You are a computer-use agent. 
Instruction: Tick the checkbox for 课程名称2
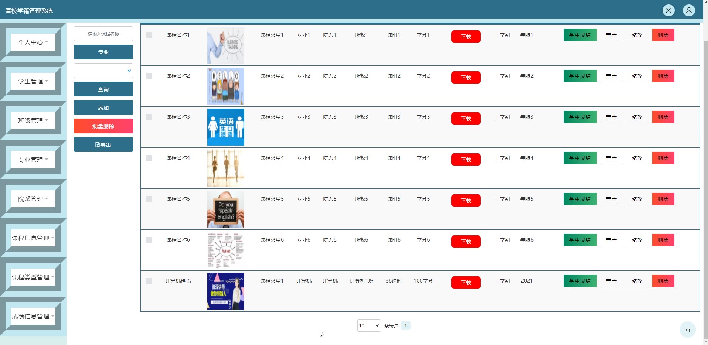coord(149,76)
